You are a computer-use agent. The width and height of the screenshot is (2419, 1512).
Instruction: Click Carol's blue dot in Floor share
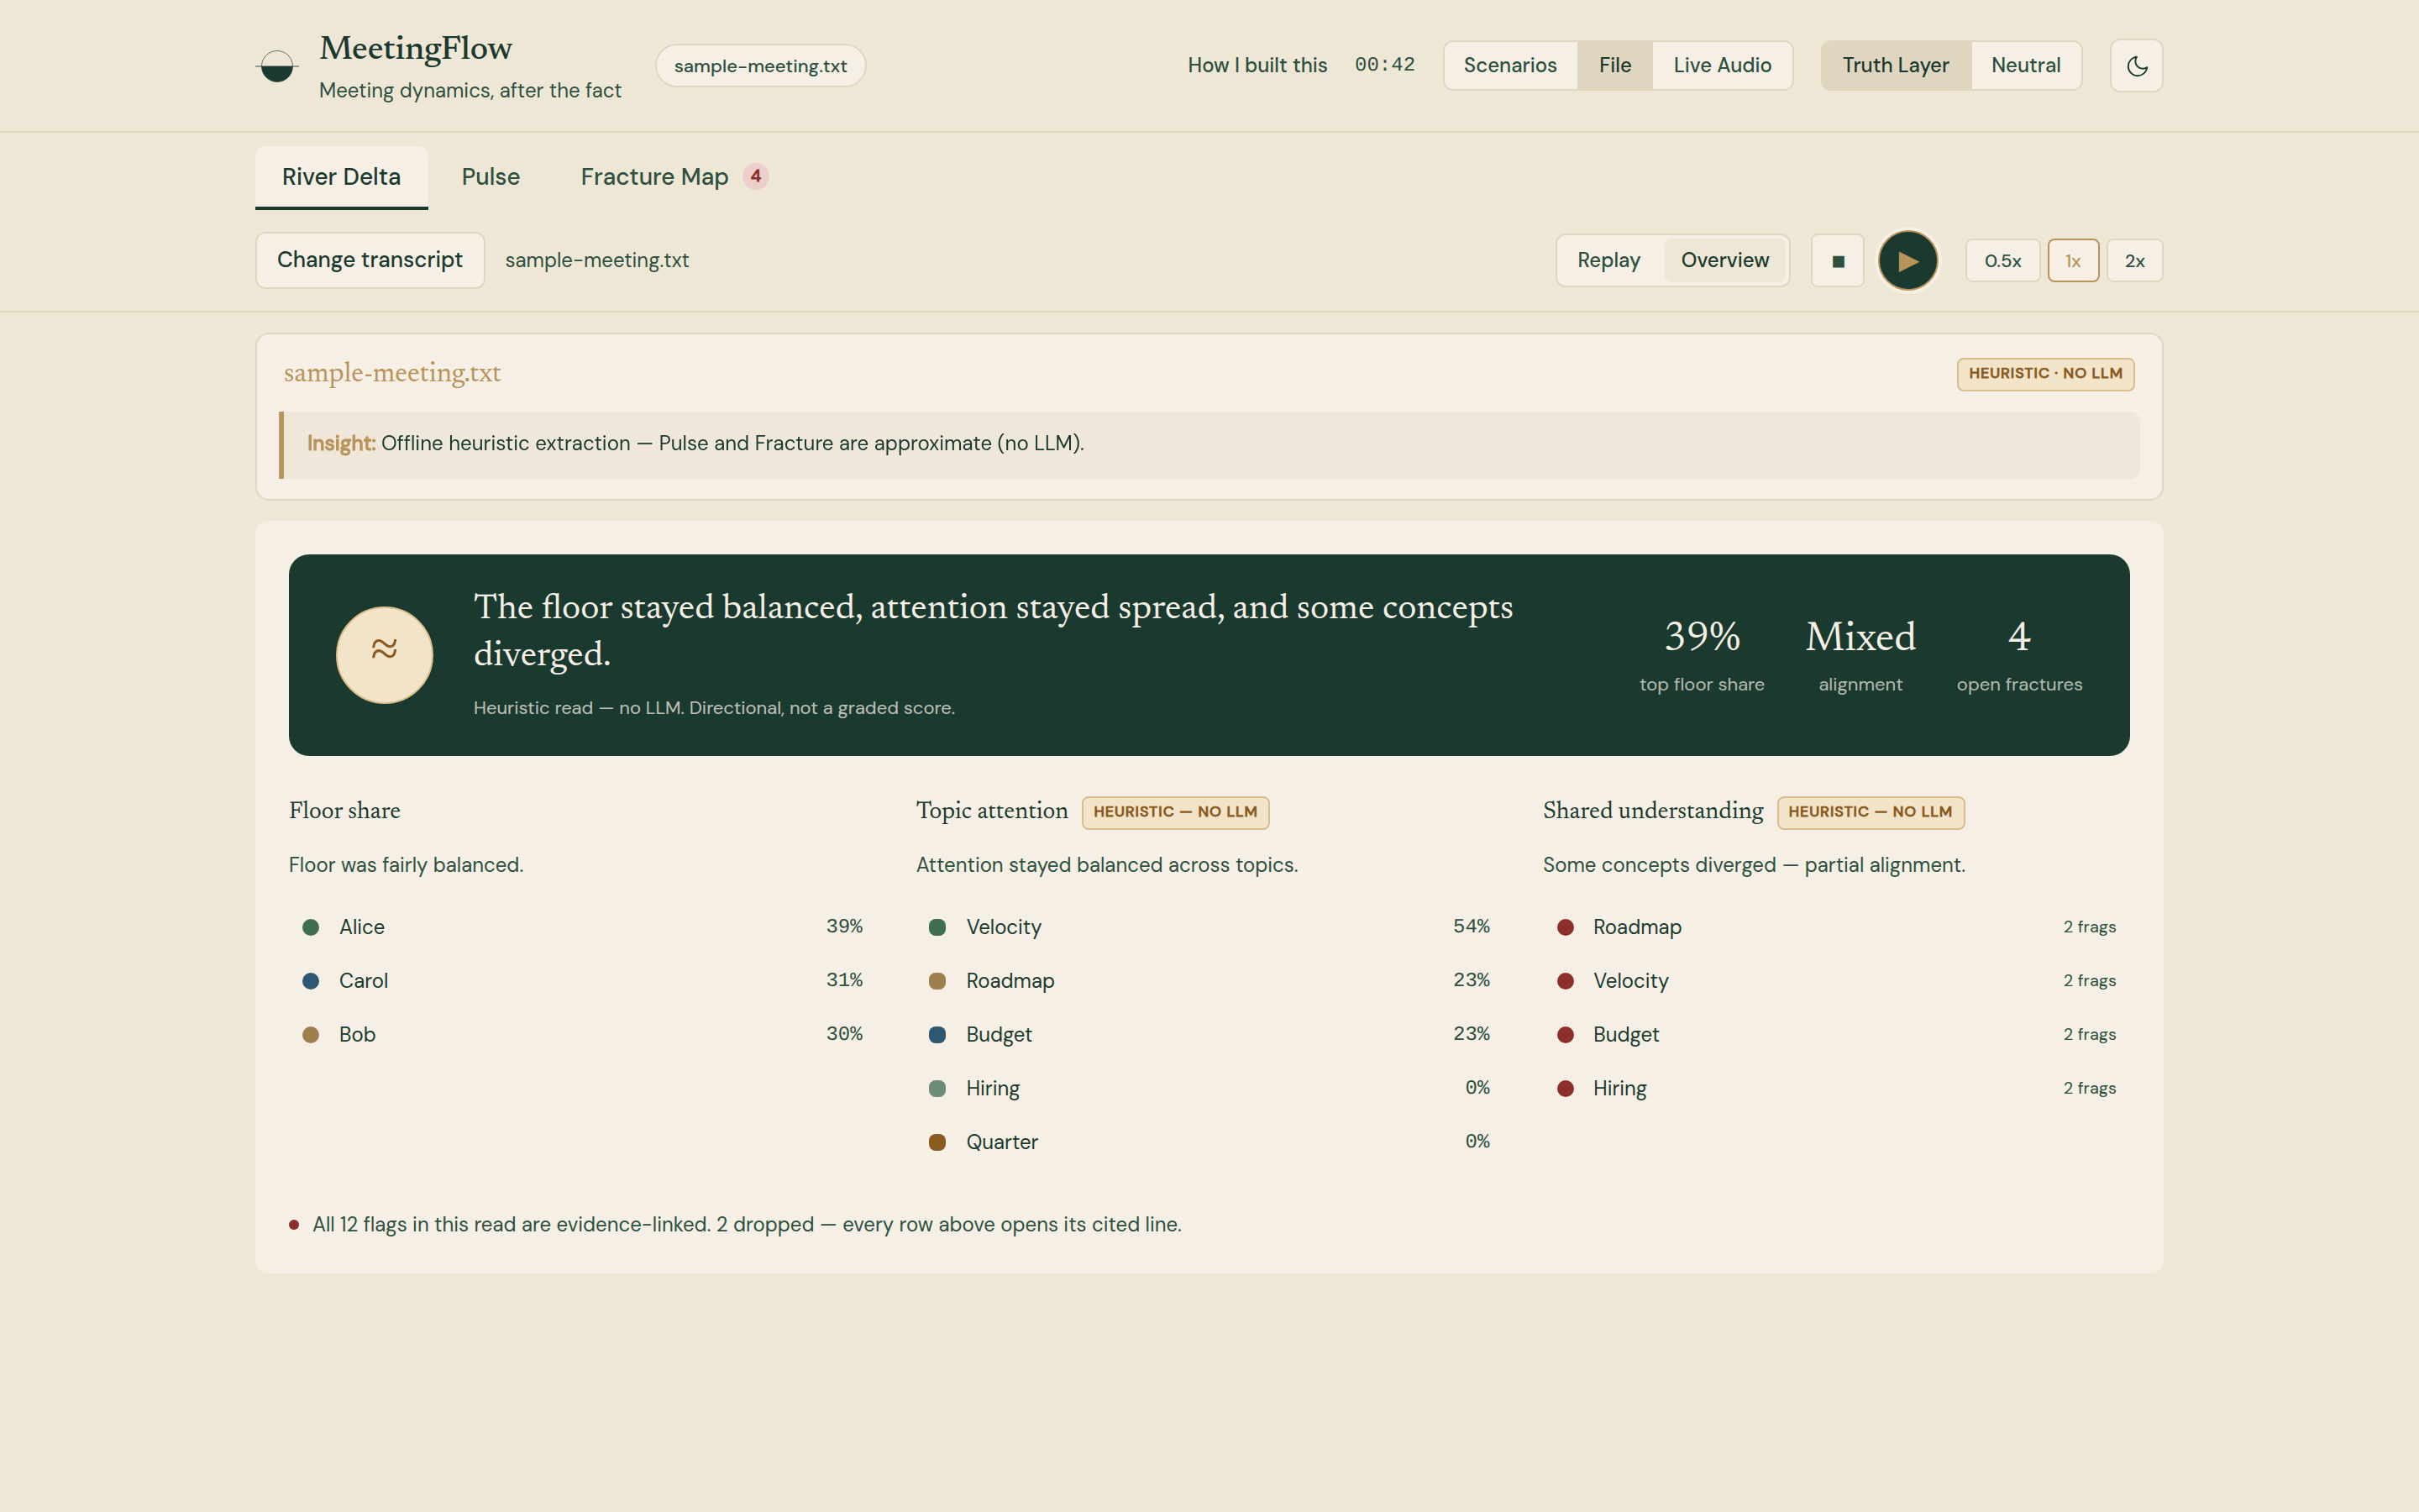[311, 981]
